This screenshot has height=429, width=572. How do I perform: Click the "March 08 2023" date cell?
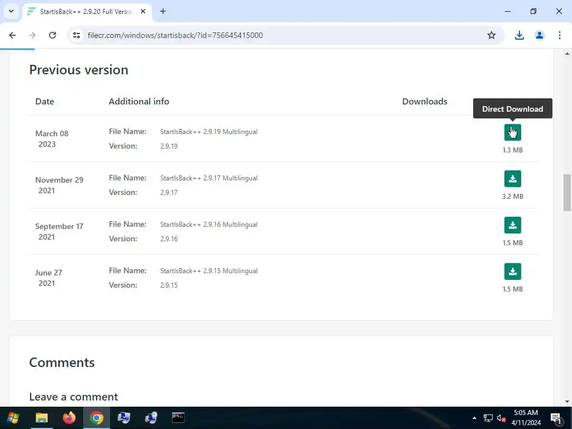[51, 139]
